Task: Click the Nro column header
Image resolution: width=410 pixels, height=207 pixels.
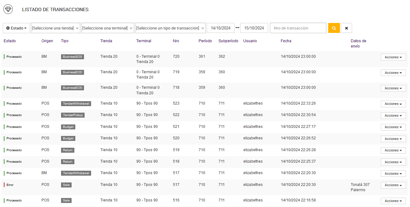Action: (176, 41)
